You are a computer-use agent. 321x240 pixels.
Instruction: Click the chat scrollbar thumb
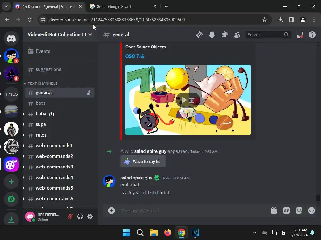click(x=318, y=198)
